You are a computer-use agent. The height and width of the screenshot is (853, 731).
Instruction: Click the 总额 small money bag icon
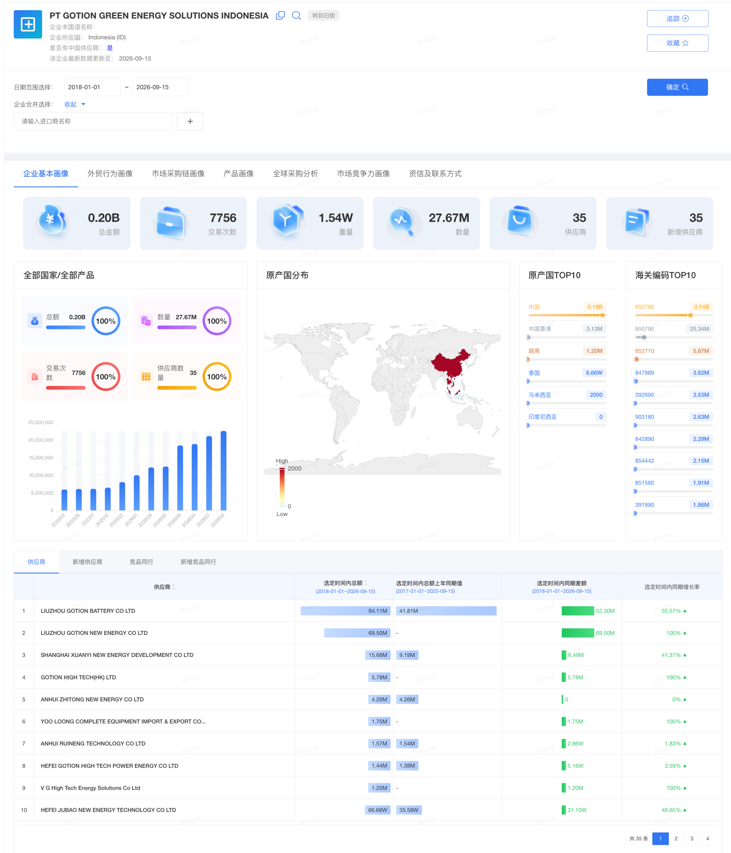35,321
